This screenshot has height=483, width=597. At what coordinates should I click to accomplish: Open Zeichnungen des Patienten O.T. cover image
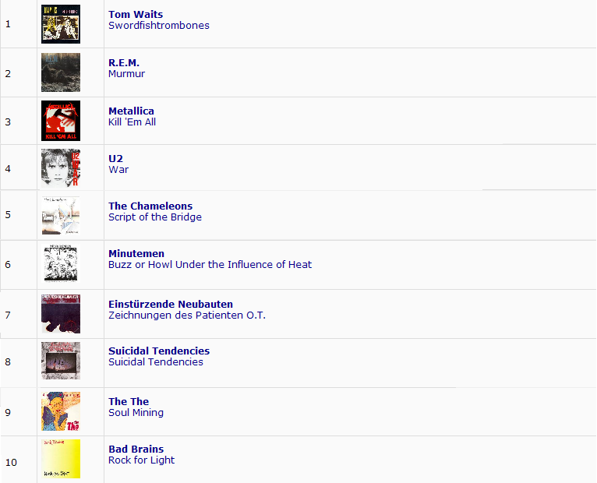pyautogui.click(x=61, y=314)
